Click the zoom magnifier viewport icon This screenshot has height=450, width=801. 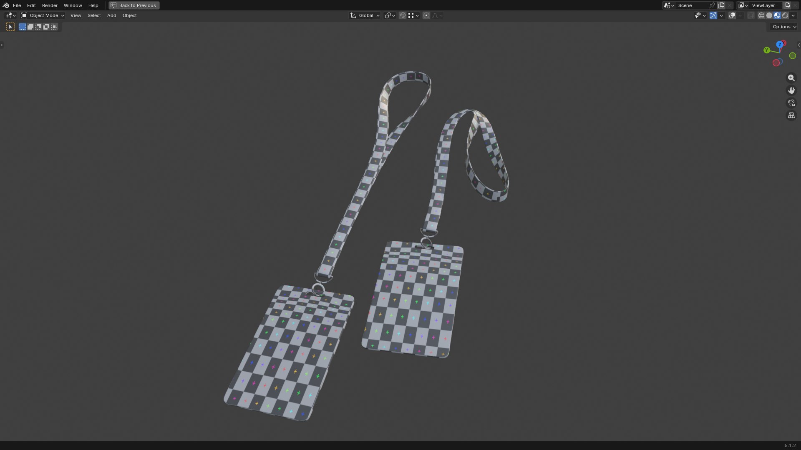[x=791, y=78]
